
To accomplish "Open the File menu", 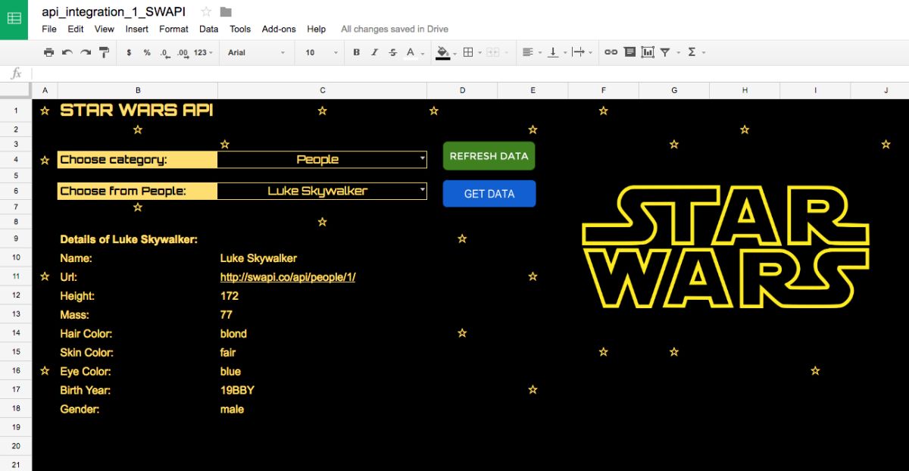I will click(49, 29).
